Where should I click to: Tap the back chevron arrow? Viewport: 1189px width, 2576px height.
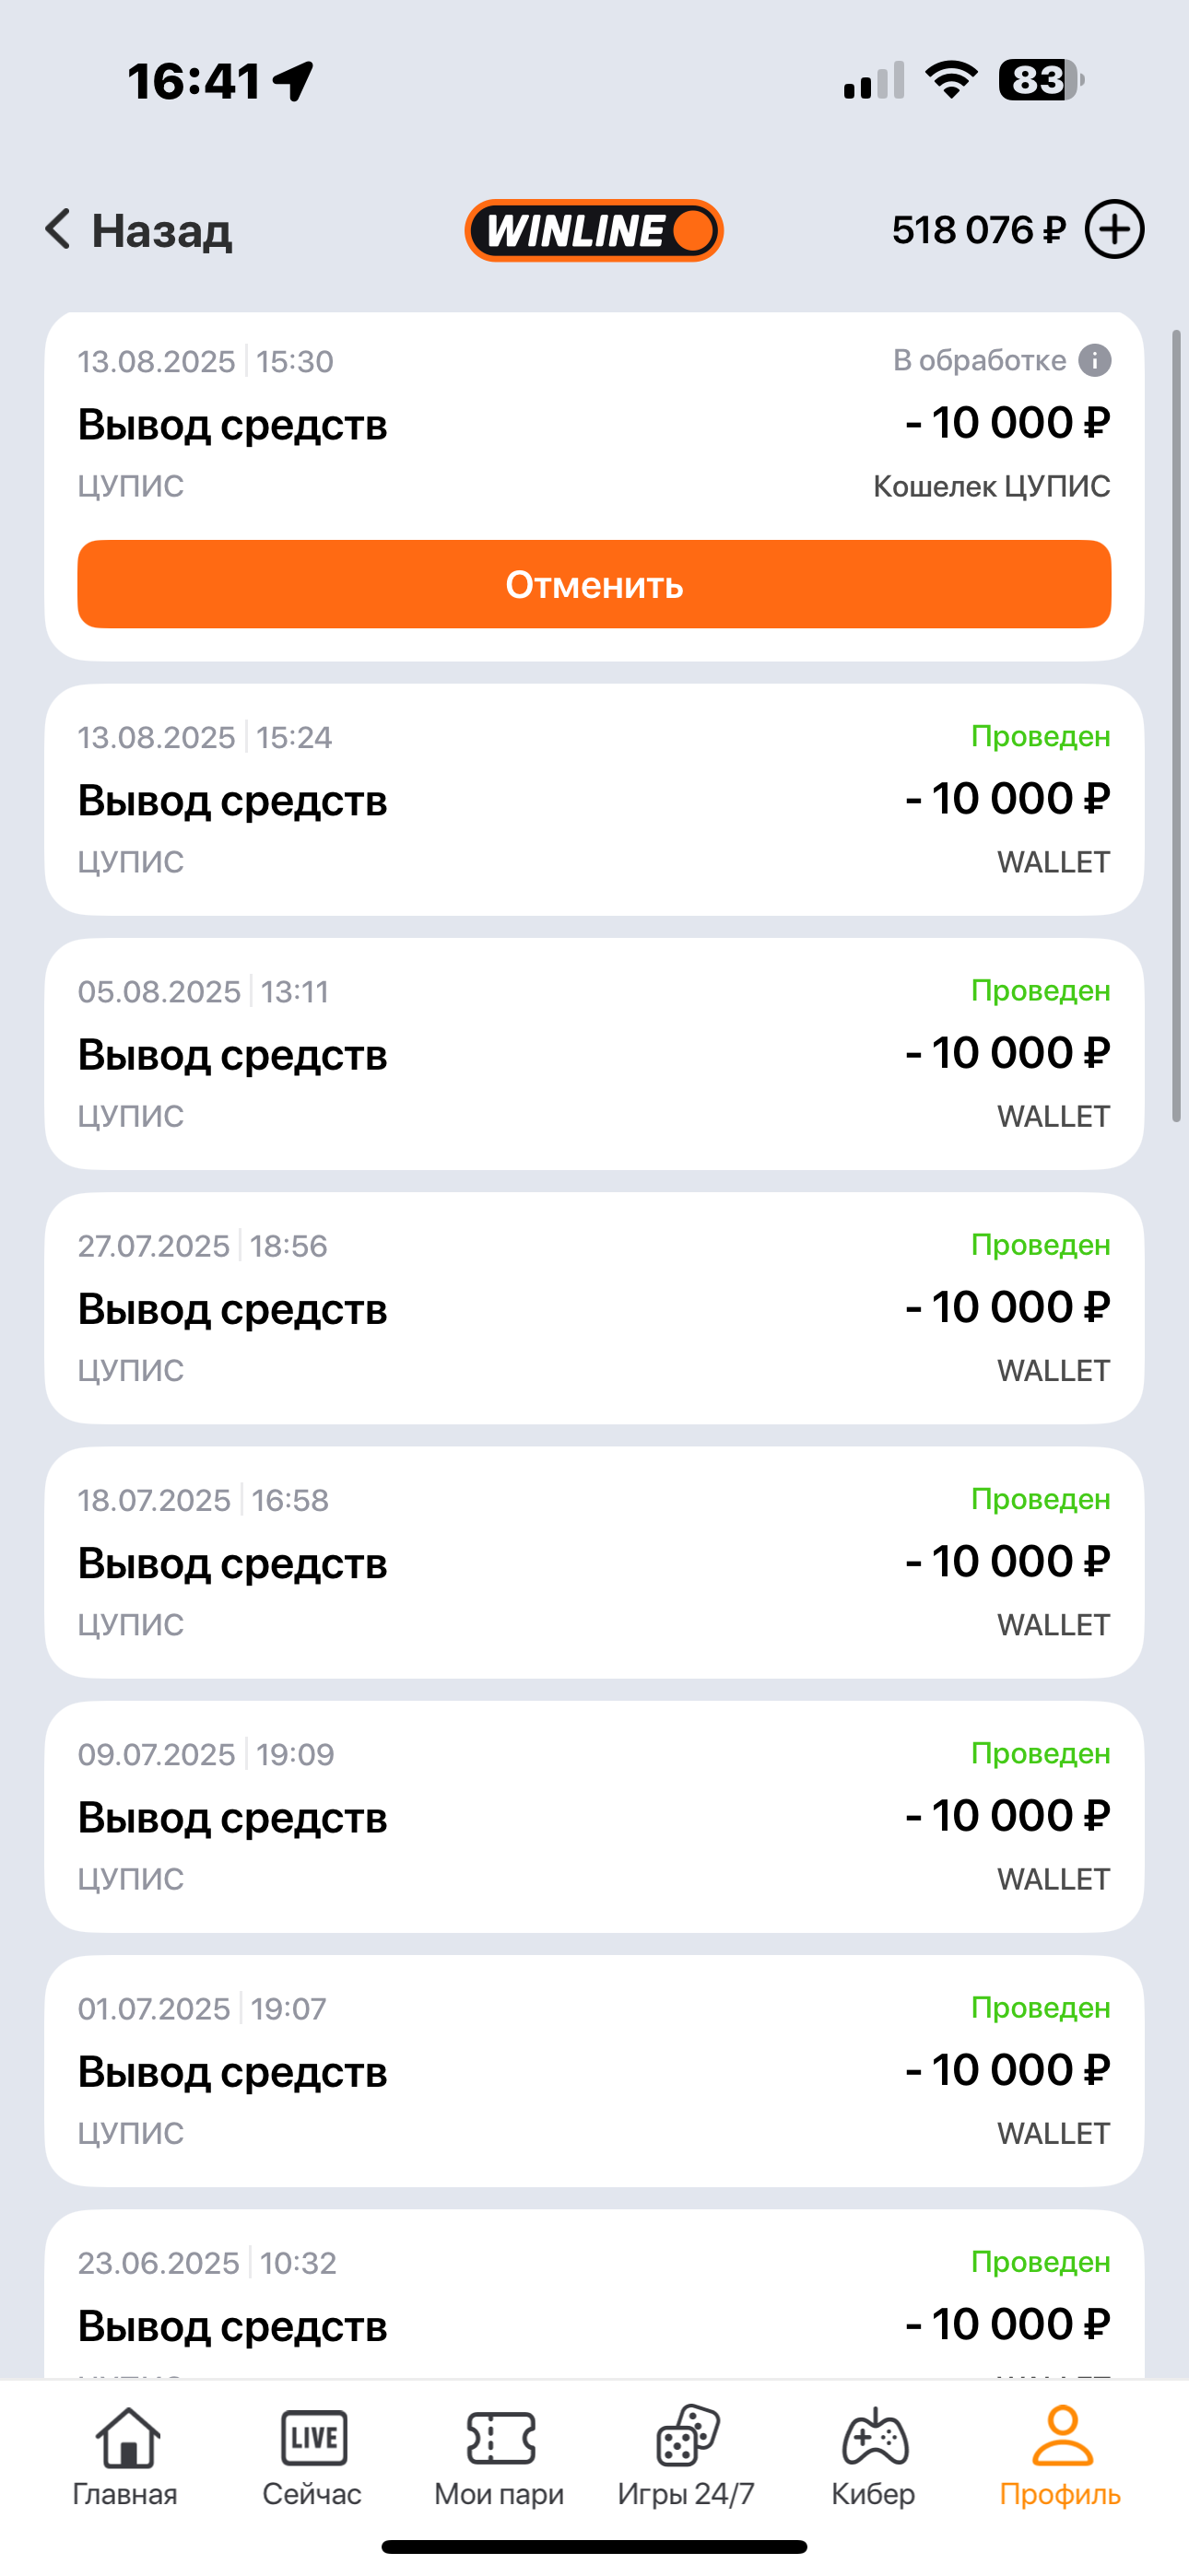[58, 229]
